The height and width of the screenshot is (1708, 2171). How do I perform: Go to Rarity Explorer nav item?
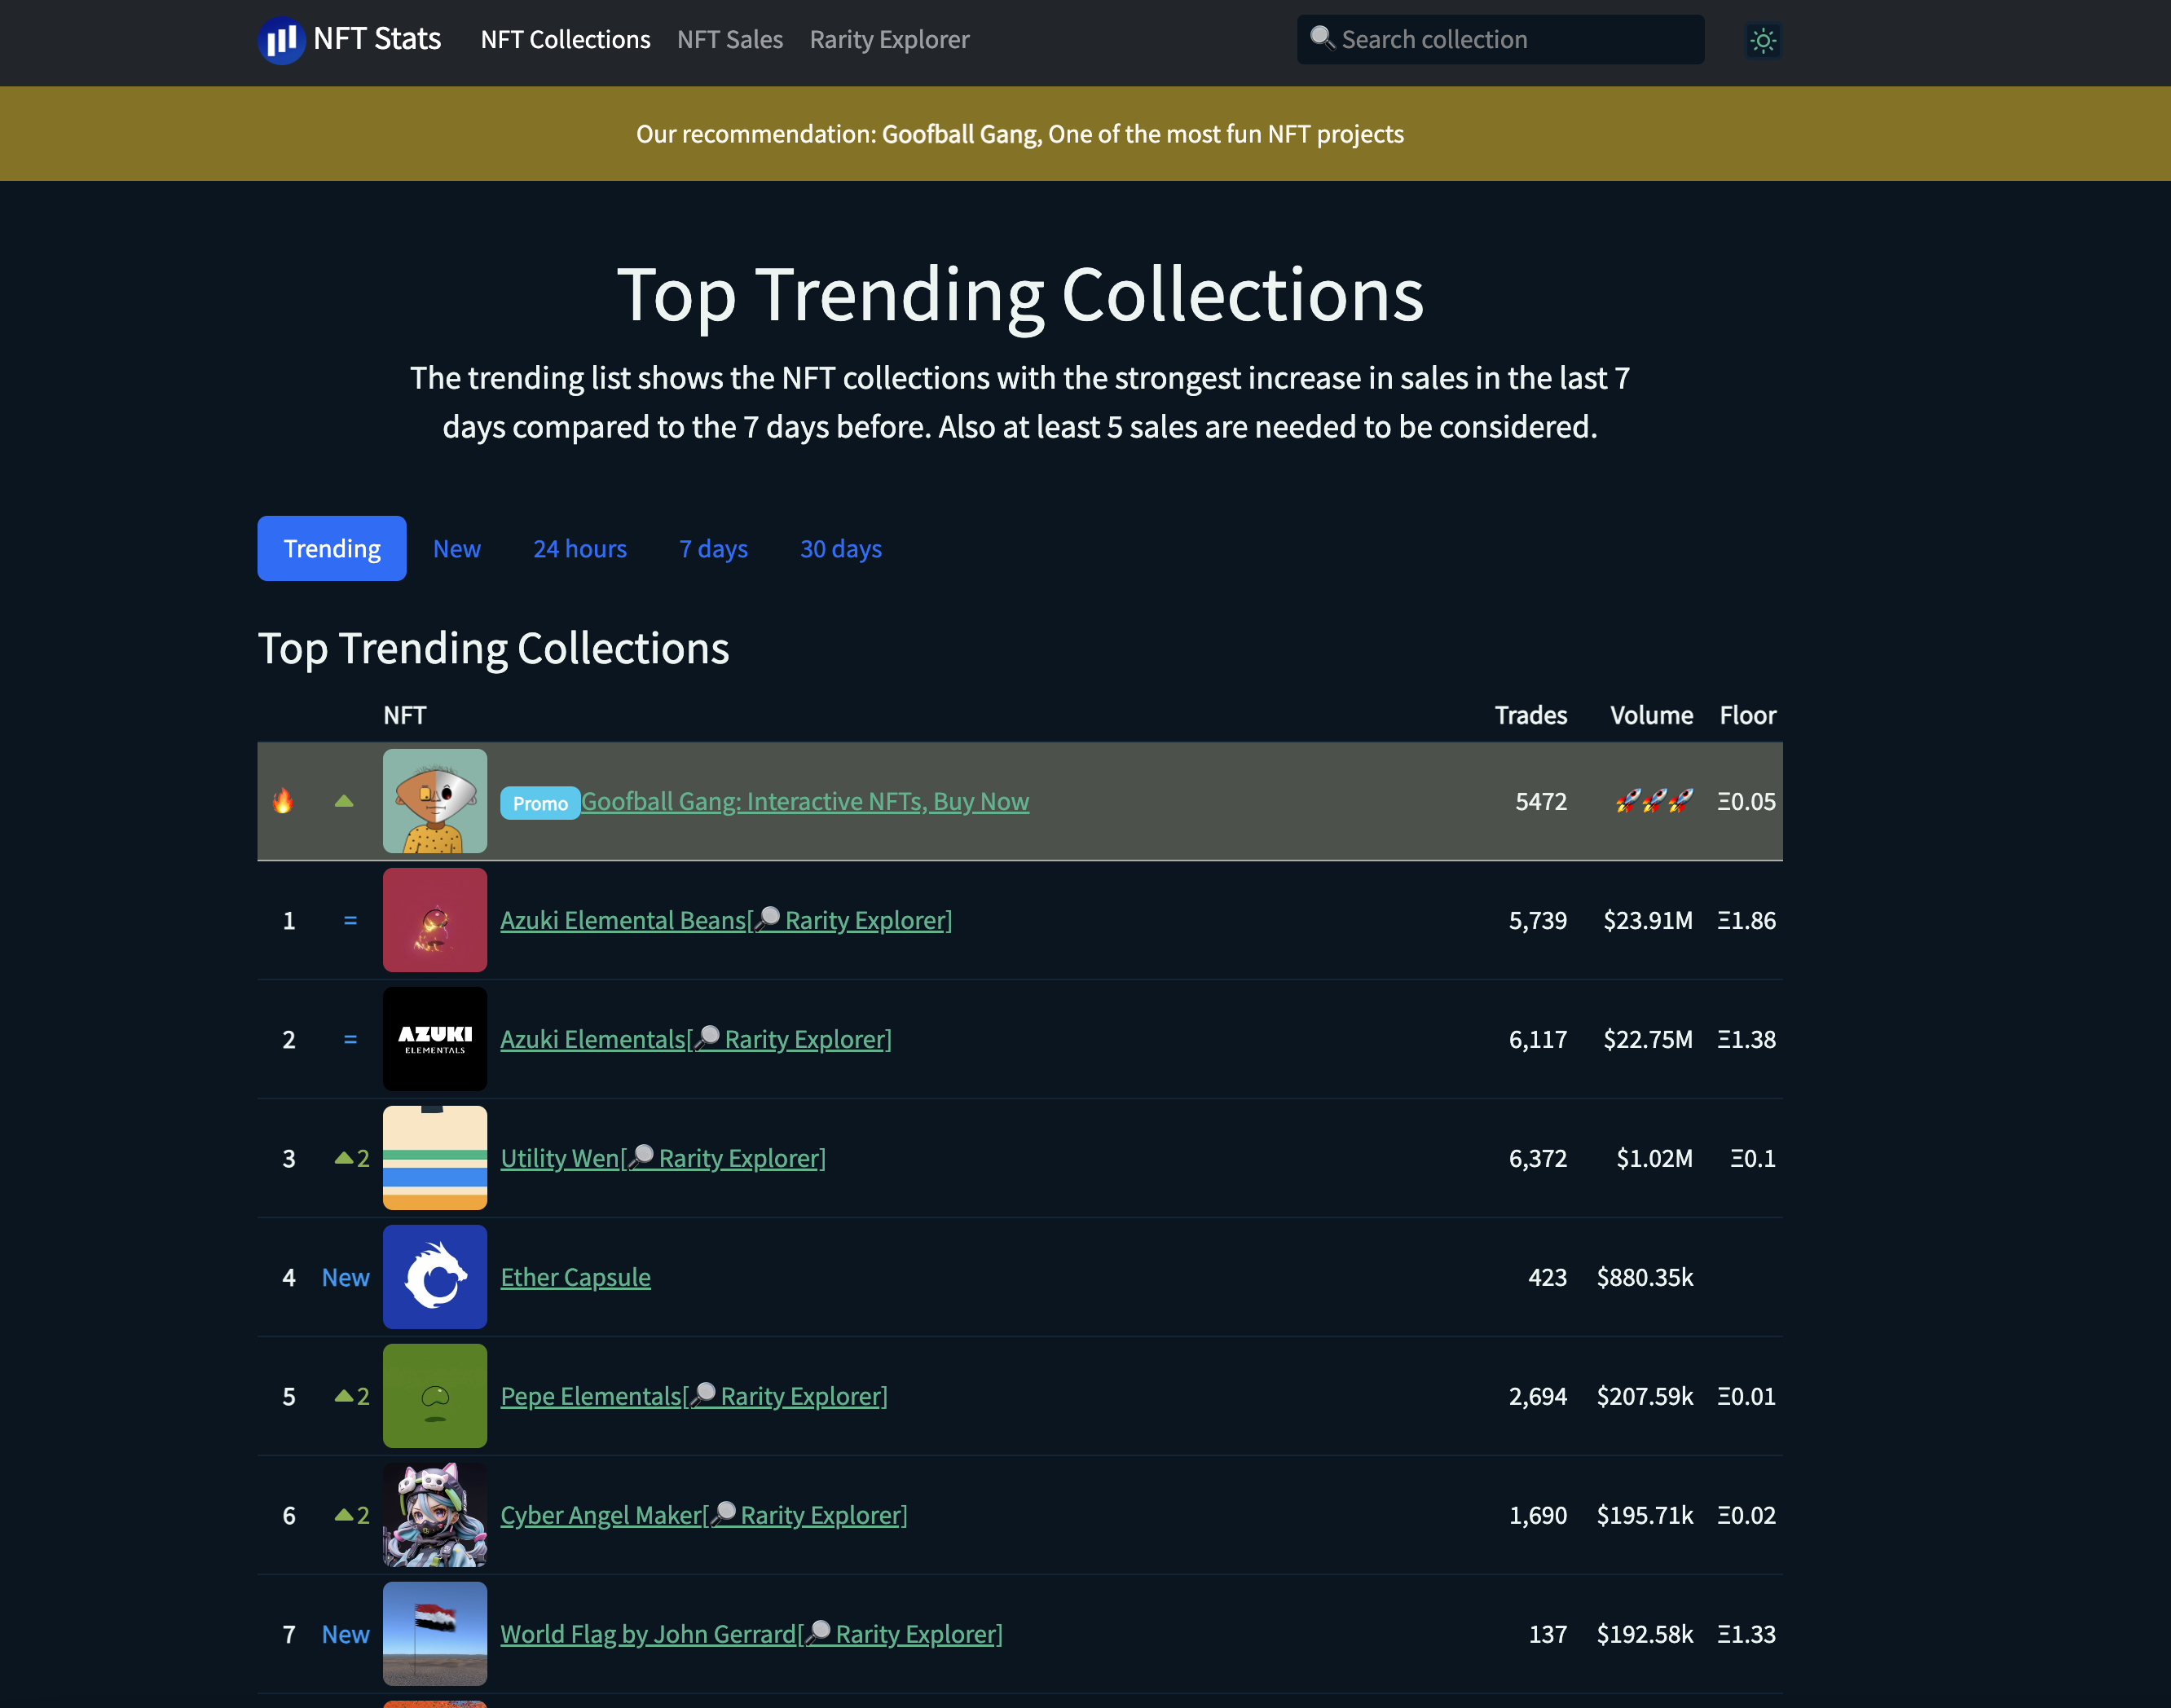point(889,40)
